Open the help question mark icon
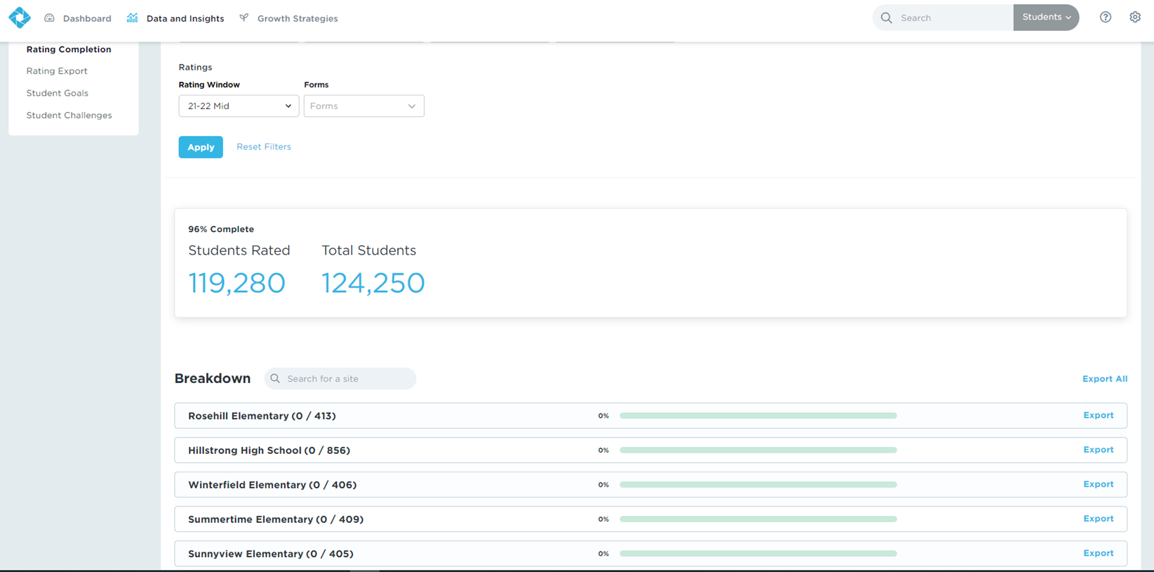This screenshot has width=1154, height=572. (x=1105, y=18)
